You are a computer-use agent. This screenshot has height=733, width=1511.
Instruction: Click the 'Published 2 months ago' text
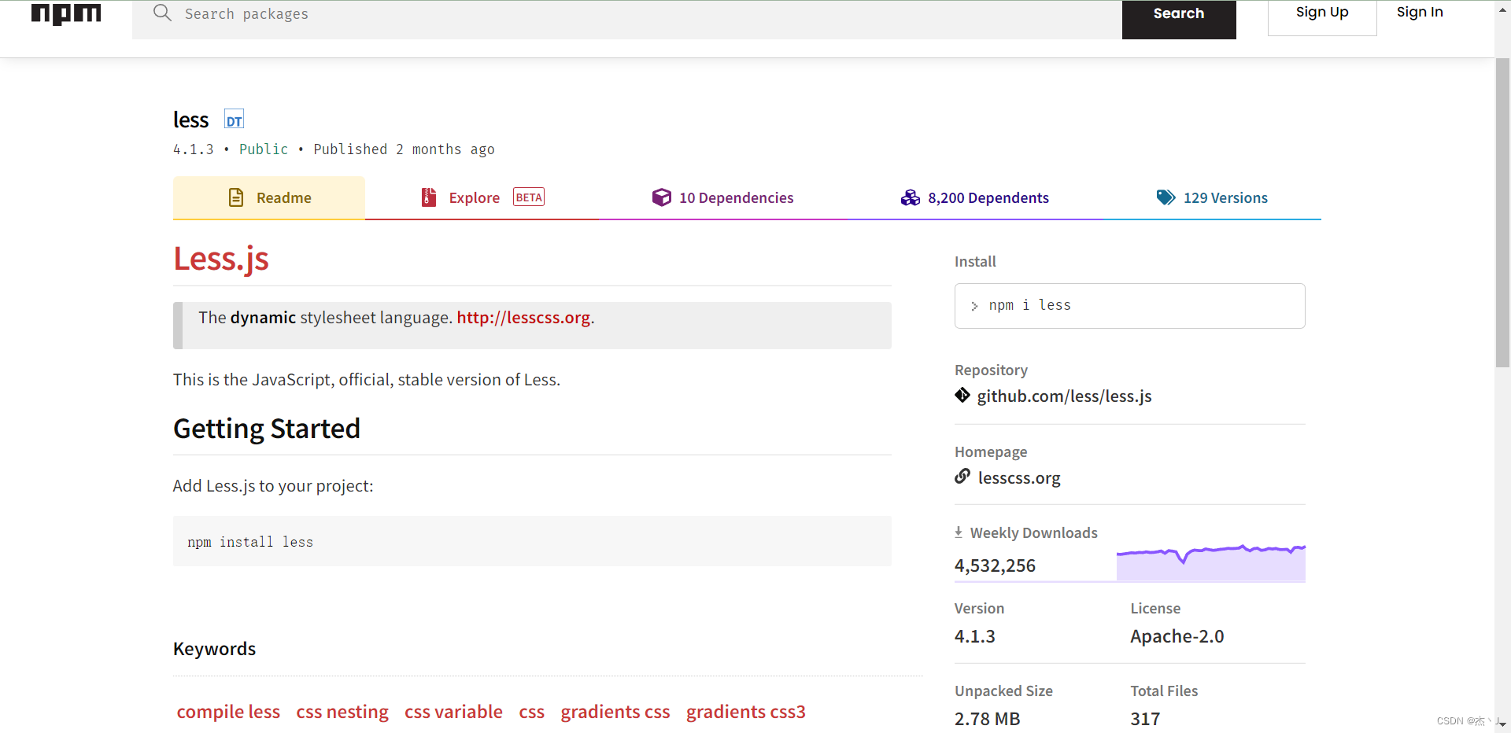click(404, 149)
